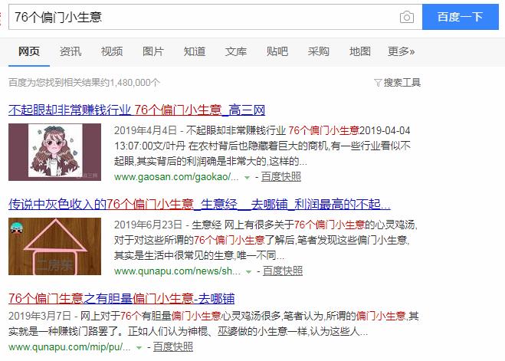Expand dropdown arrow next to qunapu.com/news URL

248,272
